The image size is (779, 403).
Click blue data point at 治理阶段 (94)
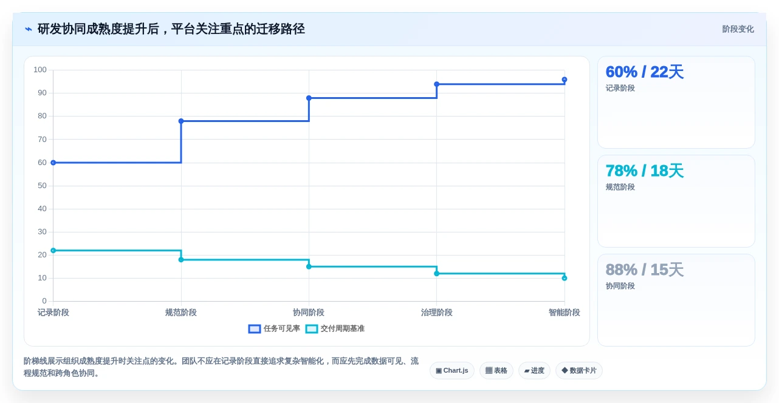437,84
